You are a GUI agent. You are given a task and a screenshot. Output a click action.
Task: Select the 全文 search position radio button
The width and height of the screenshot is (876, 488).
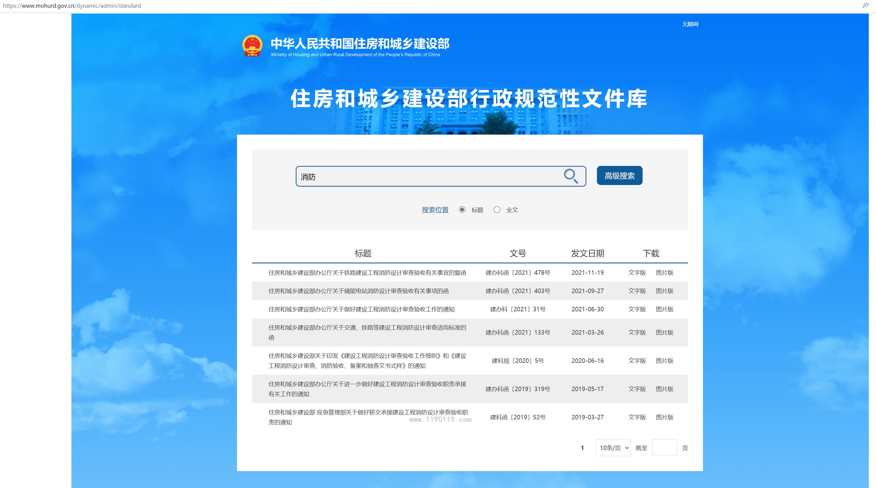(497, 210)
